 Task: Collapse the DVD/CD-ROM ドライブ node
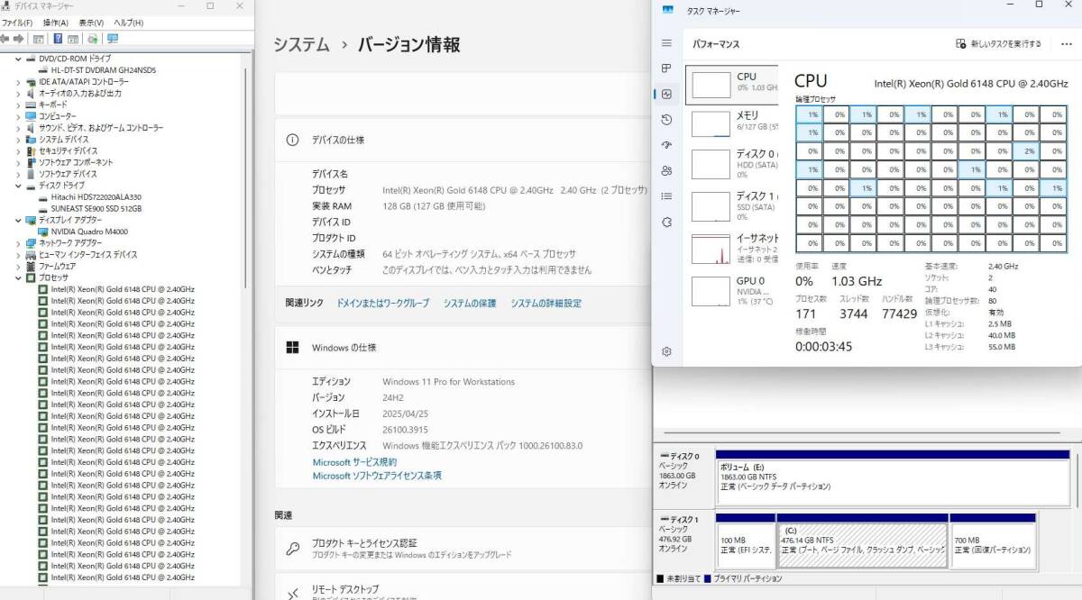click(18, 59)
